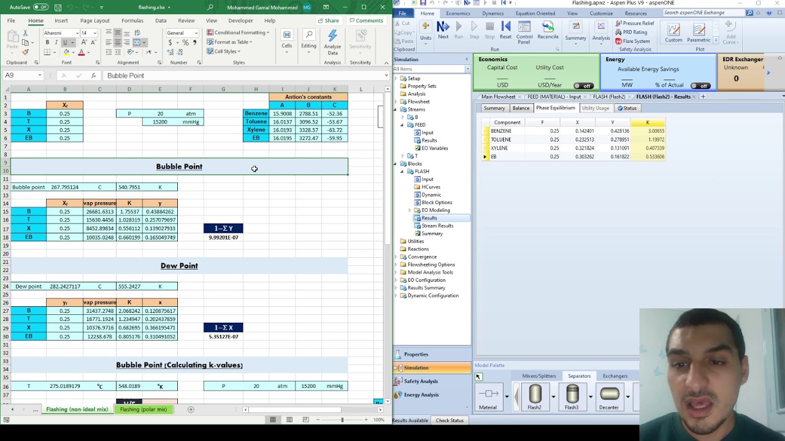Click the Share button in Excel
This screenshot has height=441, width=785.
[x=328, y=21]
